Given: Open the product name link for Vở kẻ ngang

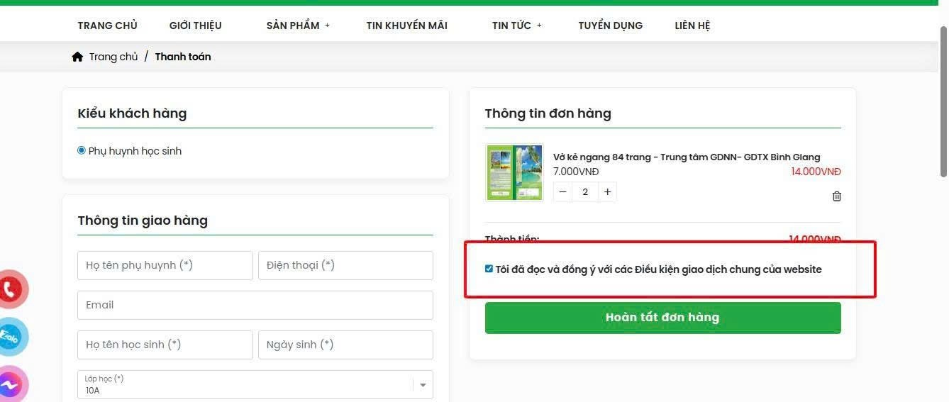Looking at the screenshot, I should pos(686,157).
